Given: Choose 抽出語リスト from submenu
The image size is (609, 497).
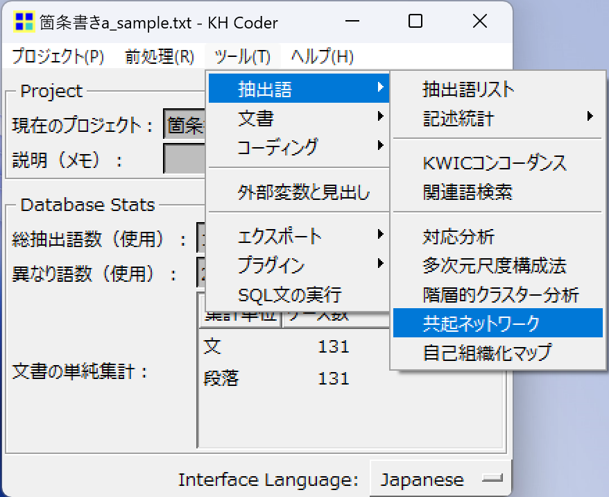Looking at the screenshot, I should pos(498,89).
